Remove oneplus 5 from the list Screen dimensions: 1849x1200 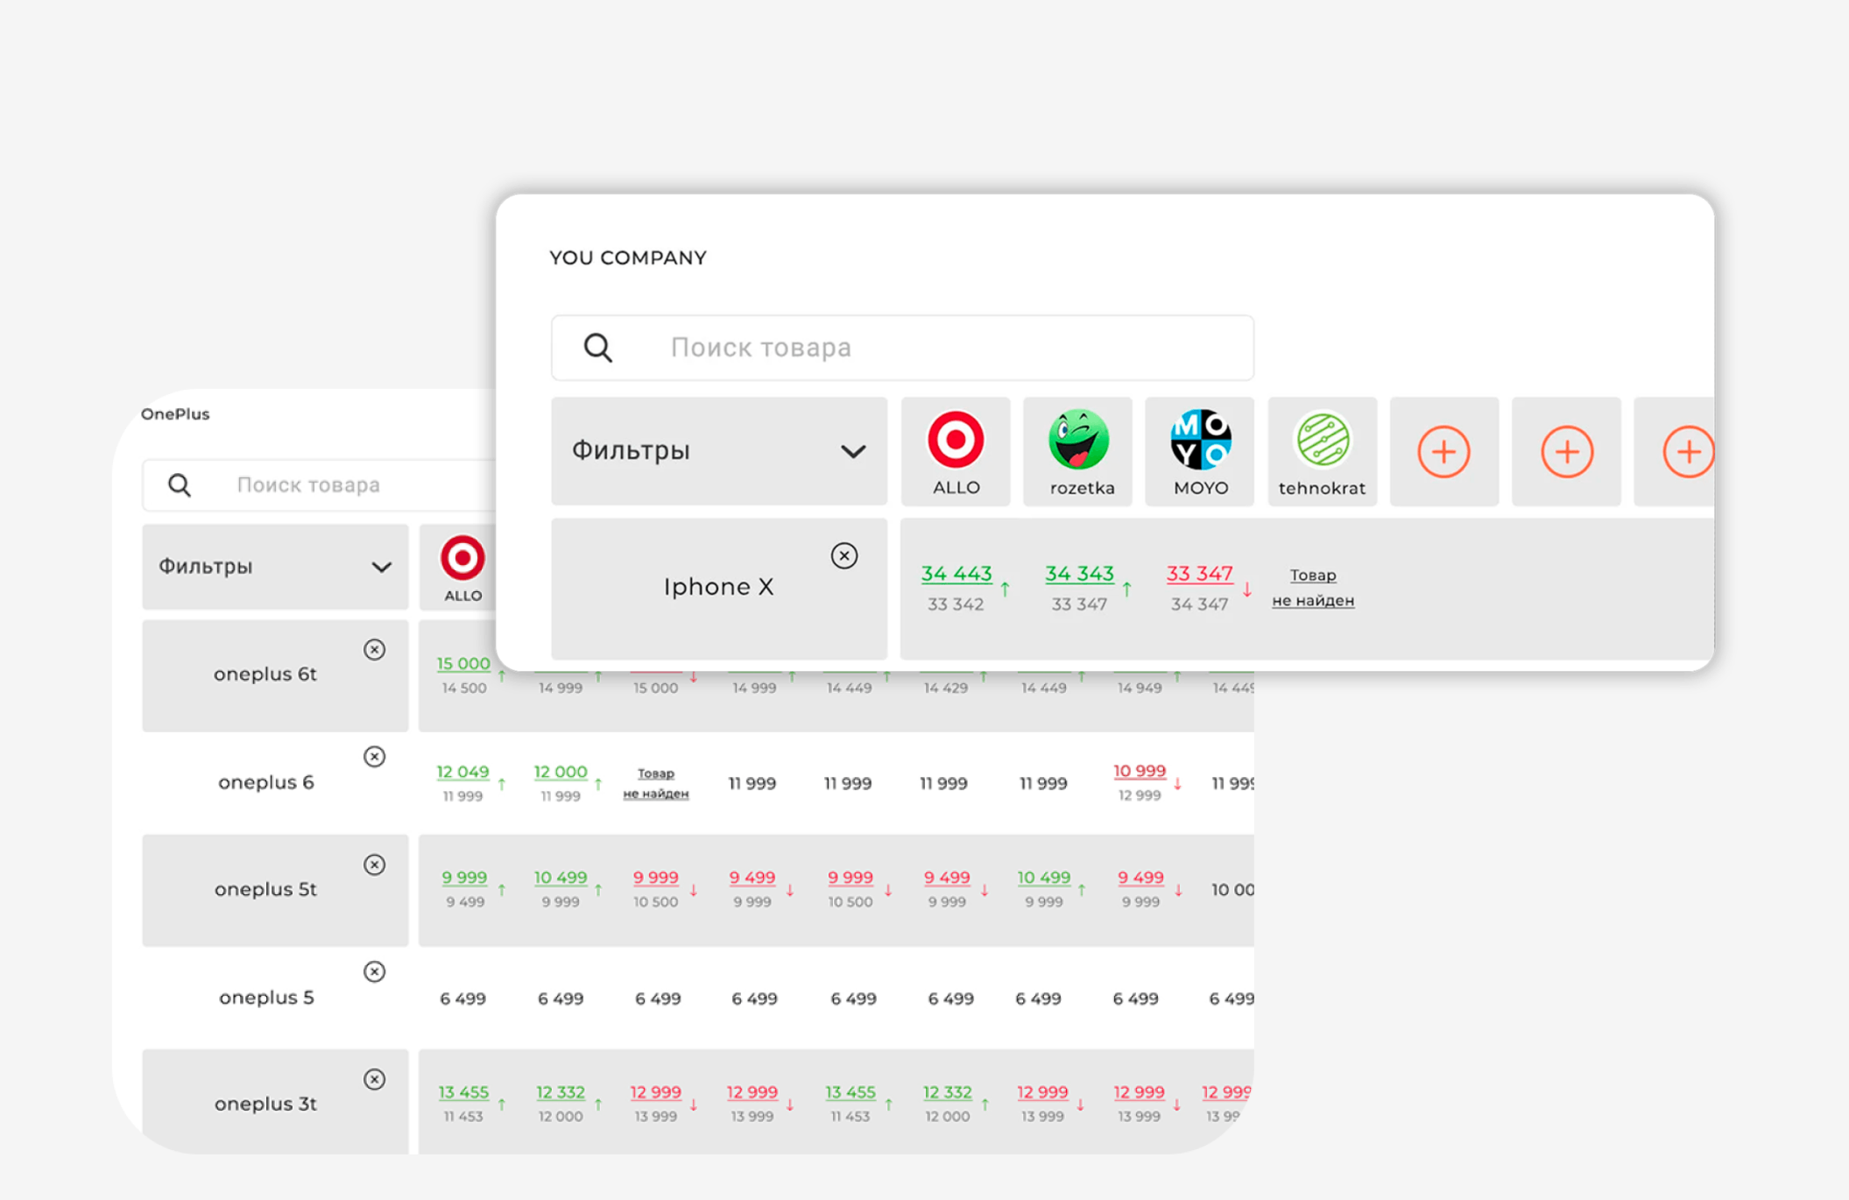[x=375, y=971]
